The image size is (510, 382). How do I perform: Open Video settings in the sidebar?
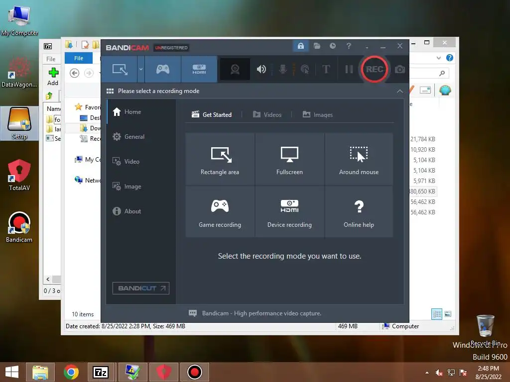(x=141, y=162)
